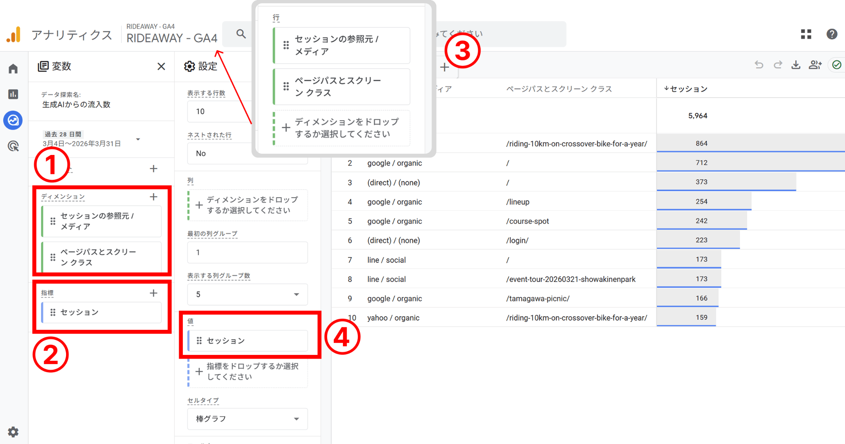The image size is (845, 444).
Task: Click the redo arrow in the toolbar
Action: pyautogui.click(x=777, y=65)
